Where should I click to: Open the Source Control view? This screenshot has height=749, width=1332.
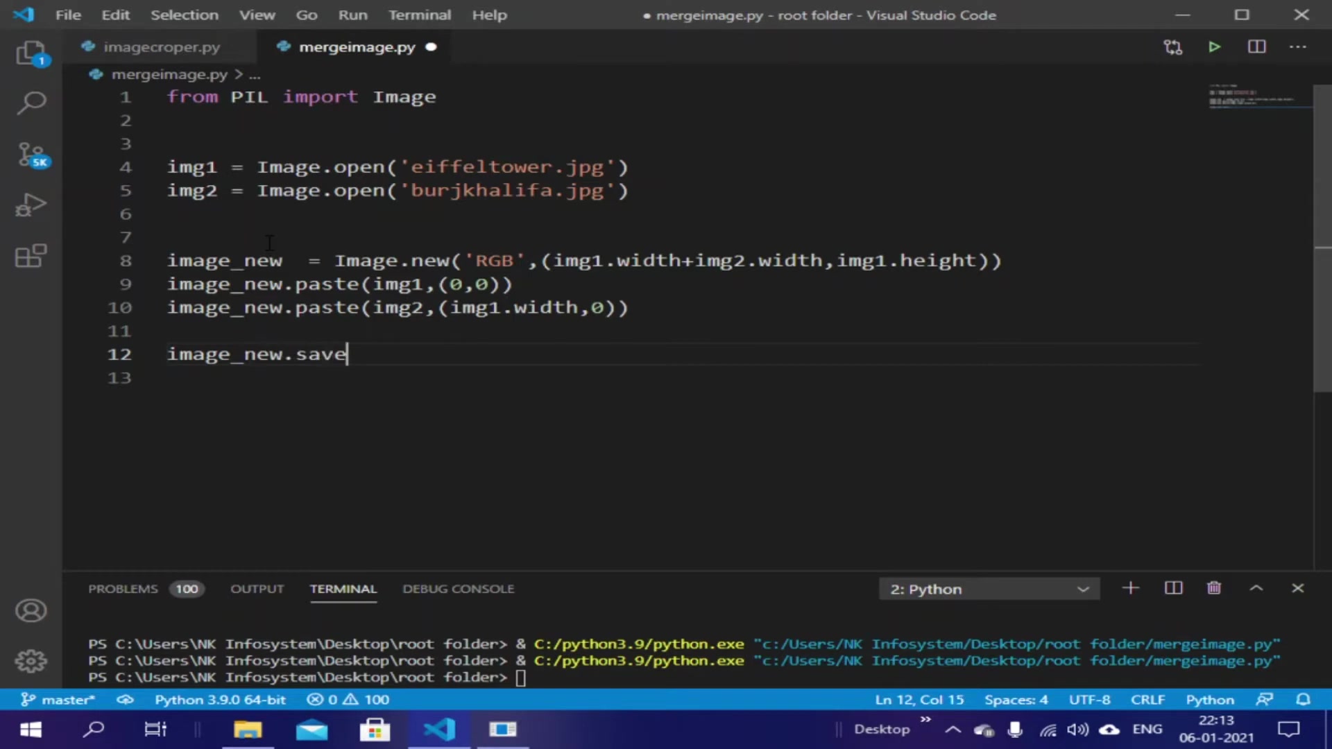pos(31,154)
